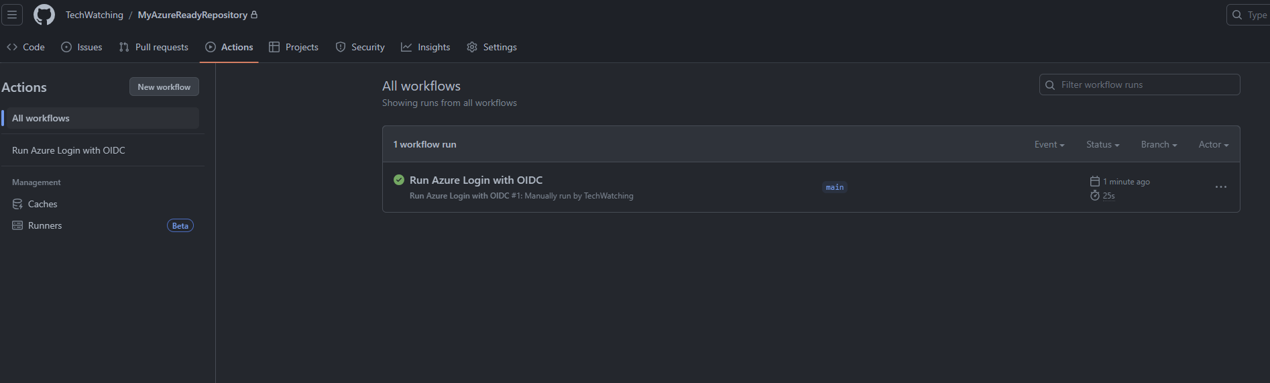Expand the Actor filter dropdown
The width and height of the screenshot is (1270, 383).
tap(1214, 144)
